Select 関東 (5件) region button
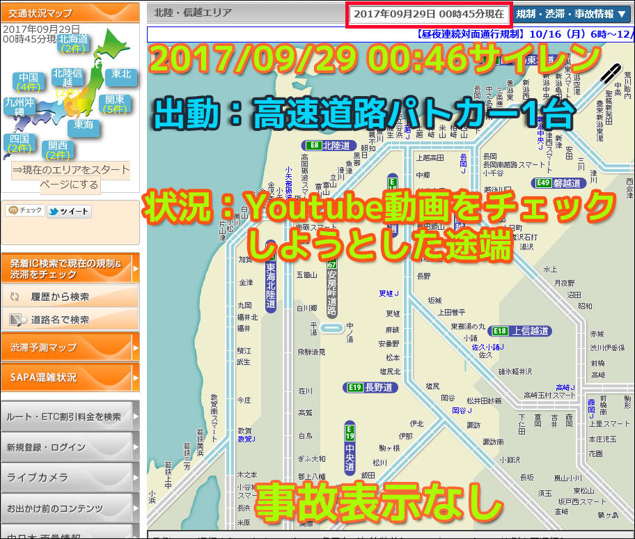635x539 pixels. pyautogui.click(x=115, y=104)
